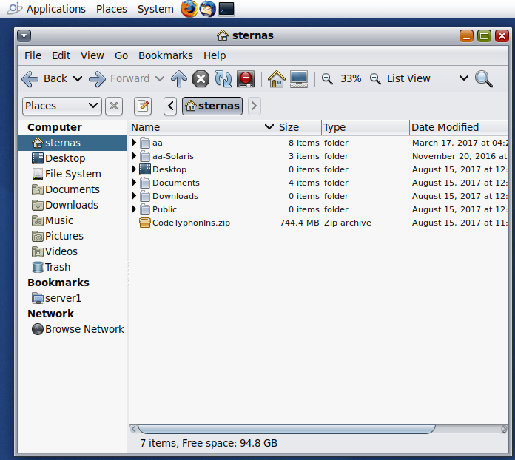Select the aa folder icon
Viewport: 515px width, 460px height.
(x=145, y=143)
